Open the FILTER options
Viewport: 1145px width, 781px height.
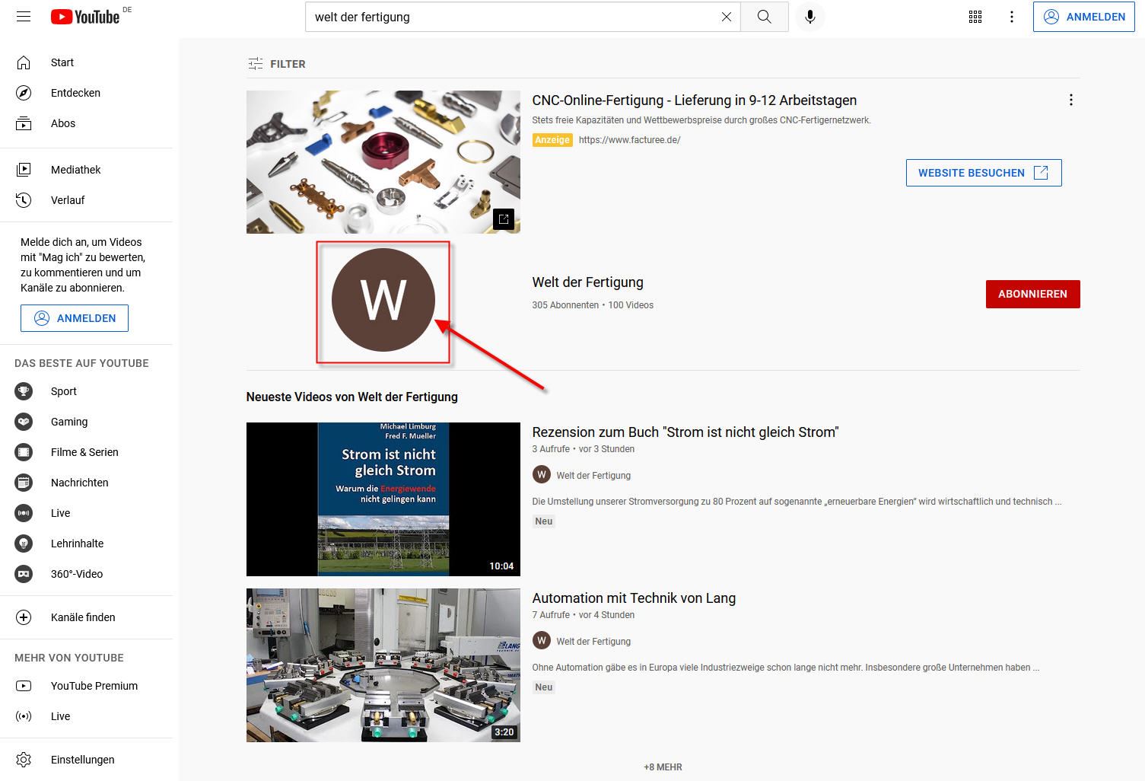[277, 64]
